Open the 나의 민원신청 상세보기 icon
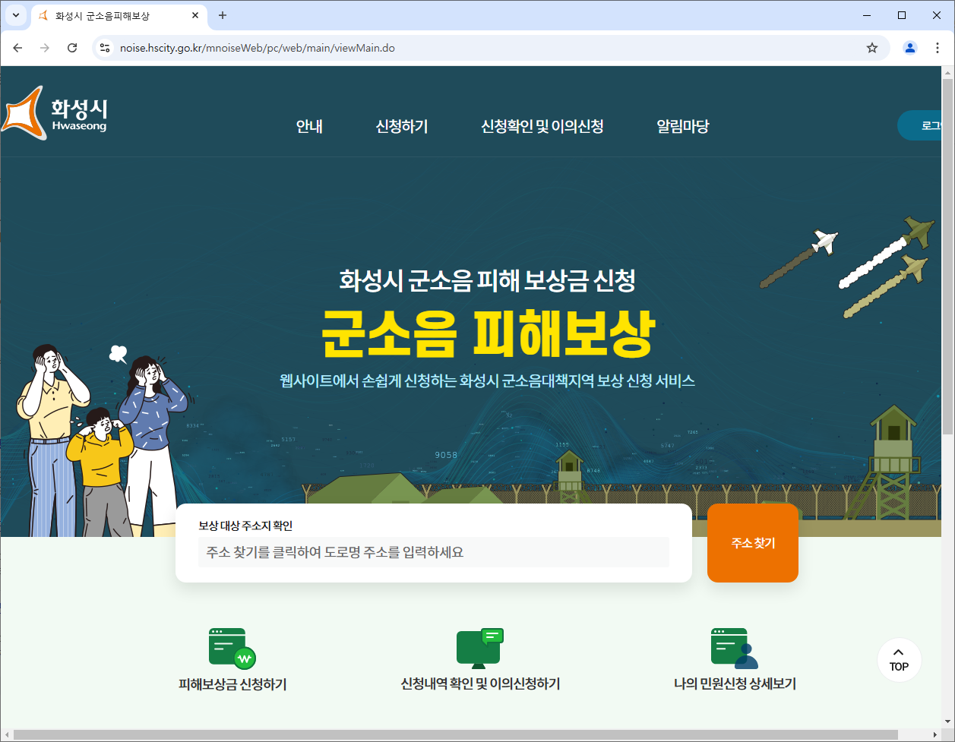 734,658
